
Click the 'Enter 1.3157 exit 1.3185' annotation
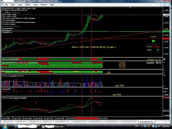point(94,47)
